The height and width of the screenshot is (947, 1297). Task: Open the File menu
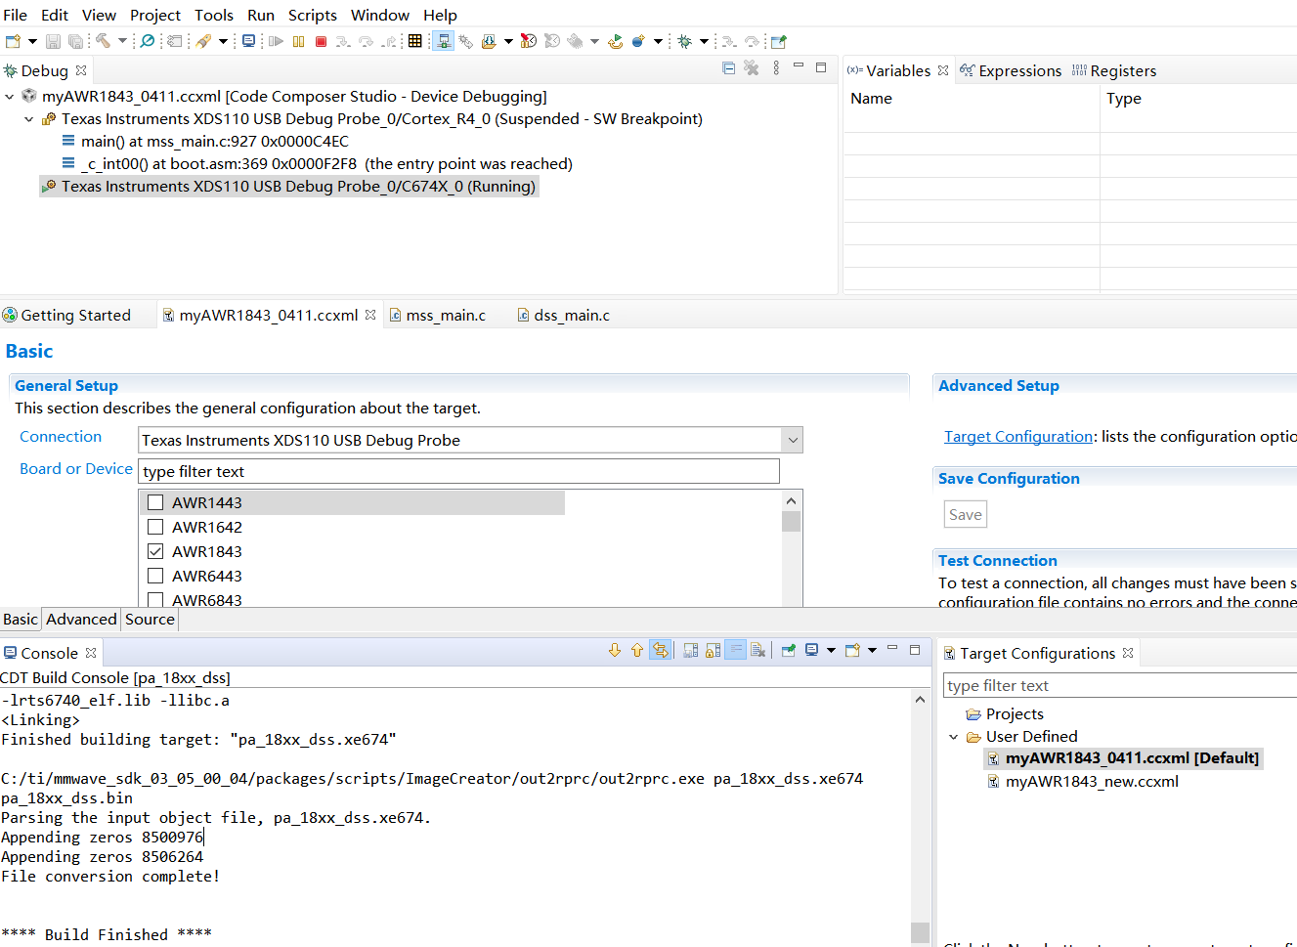point(15,15)
